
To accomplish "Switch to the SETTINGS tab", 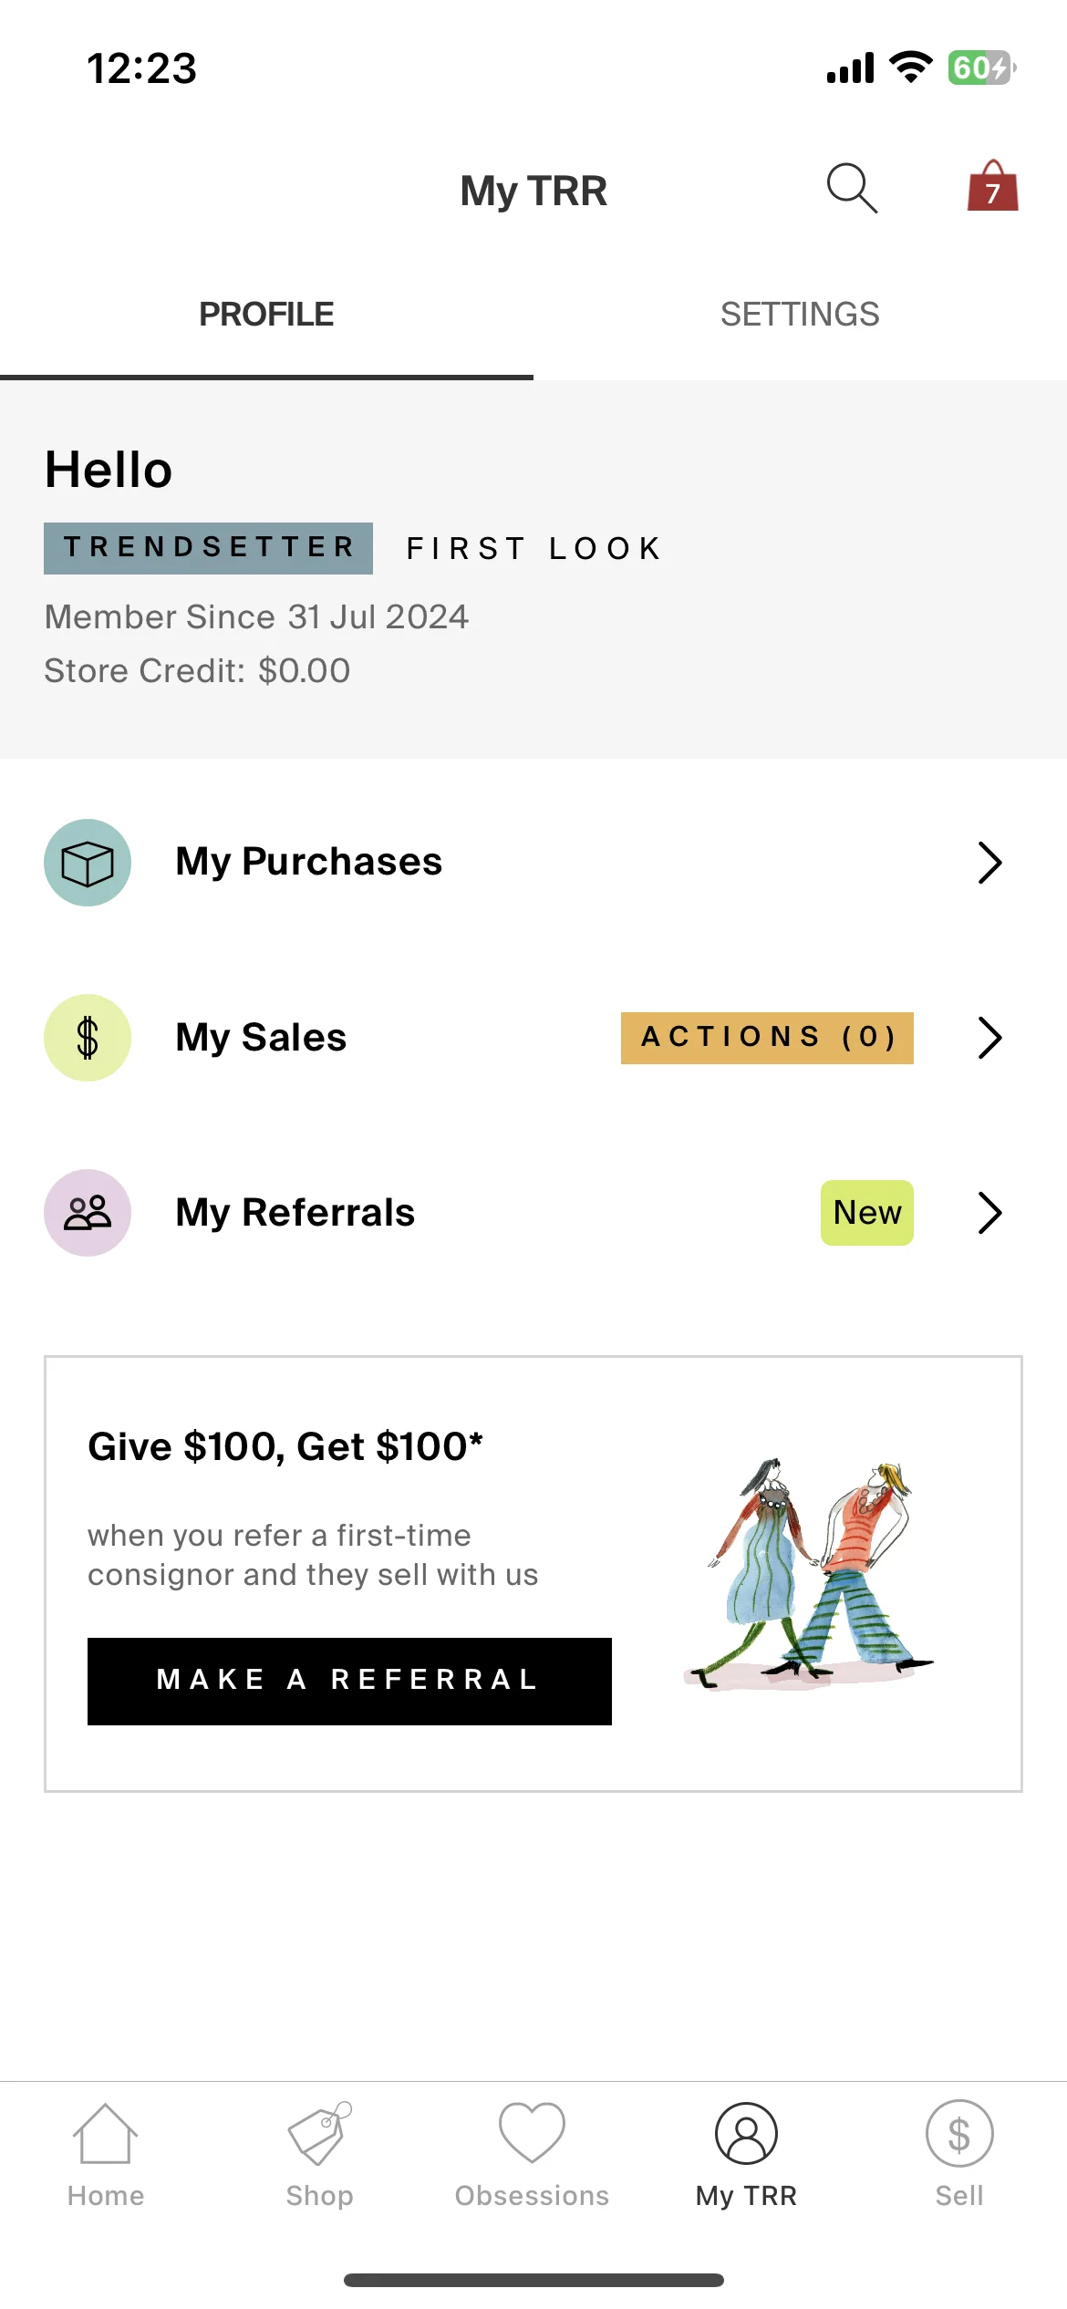I will 800,315.
